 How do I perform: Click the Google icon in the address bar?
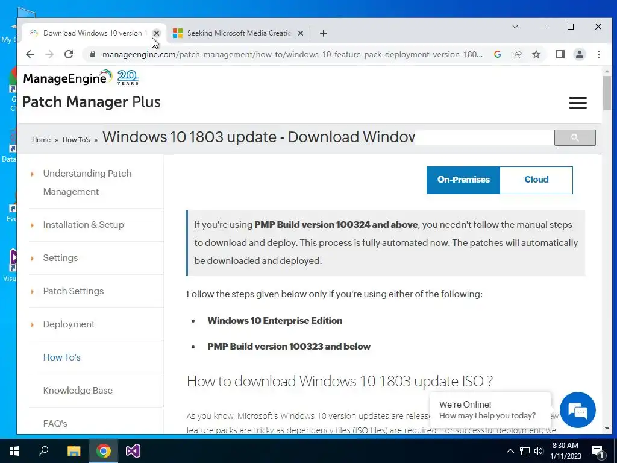[497, 54]
